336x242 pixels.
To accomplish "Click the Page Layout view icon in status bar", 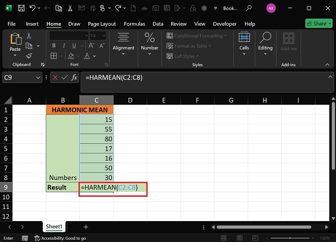I will tap(239, 238).
